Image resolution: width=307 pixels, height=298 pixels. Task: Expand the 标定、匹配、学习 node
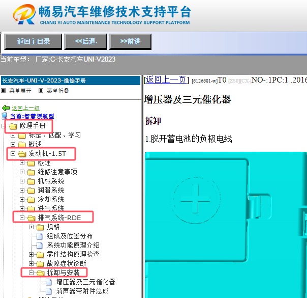point(13,135)
